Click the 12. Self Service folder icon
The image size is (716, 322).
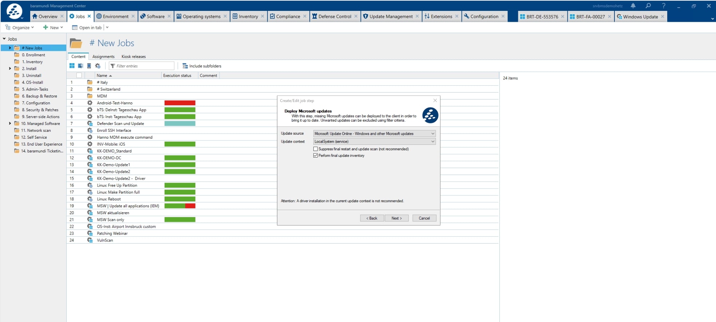tap(17, 137)
